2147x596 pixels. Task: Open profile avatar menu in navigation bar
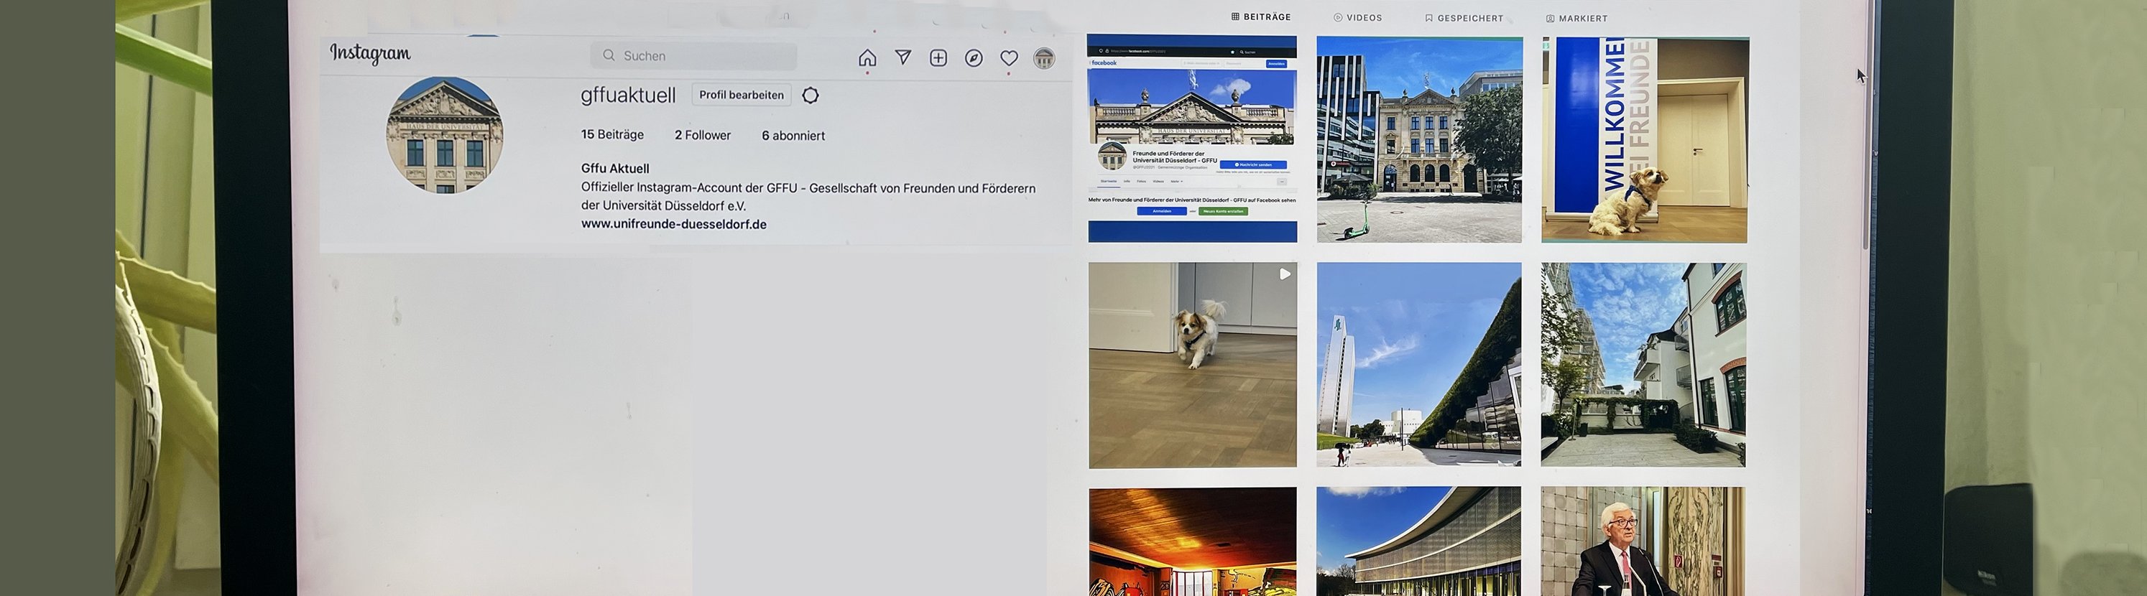click(1043, 58)
